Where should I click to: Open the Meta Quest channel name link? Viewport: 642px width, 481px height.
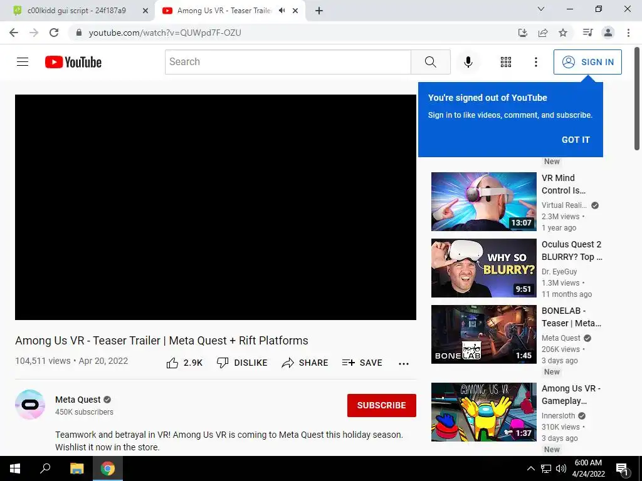(78, 400)
